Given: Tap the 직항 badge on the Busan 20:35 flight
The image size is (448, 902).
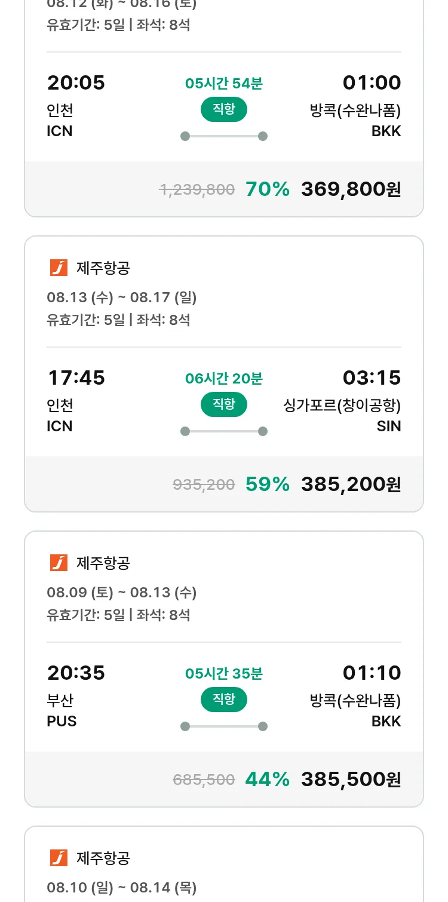Looking at the screenshot, I should point(223,699).
